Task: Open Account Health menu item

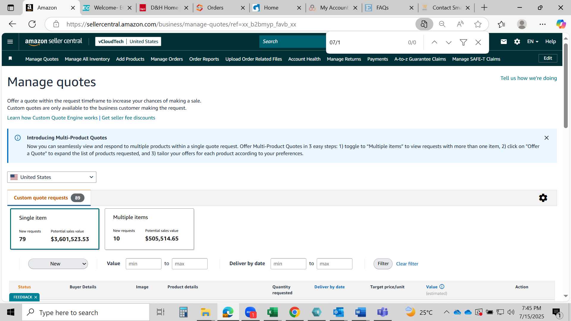Action: [304, 59]
